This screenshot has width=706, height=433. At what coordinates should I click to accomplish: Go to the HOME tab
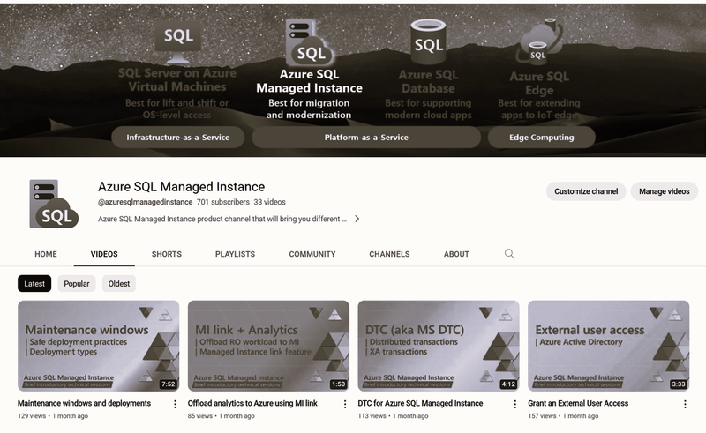46,254
